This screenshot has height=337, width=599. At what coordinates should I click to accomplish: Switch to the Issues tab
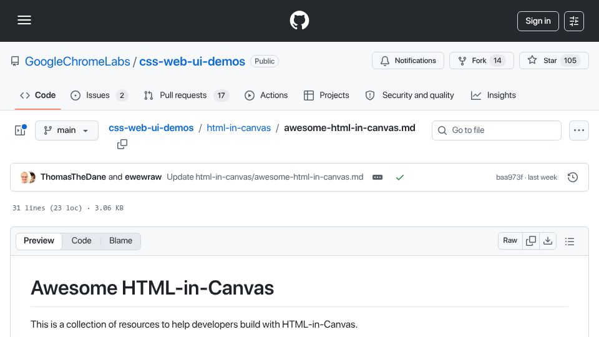tap(99, 95)
